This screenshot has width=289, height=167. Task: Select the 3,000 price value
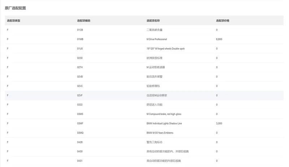219,123
